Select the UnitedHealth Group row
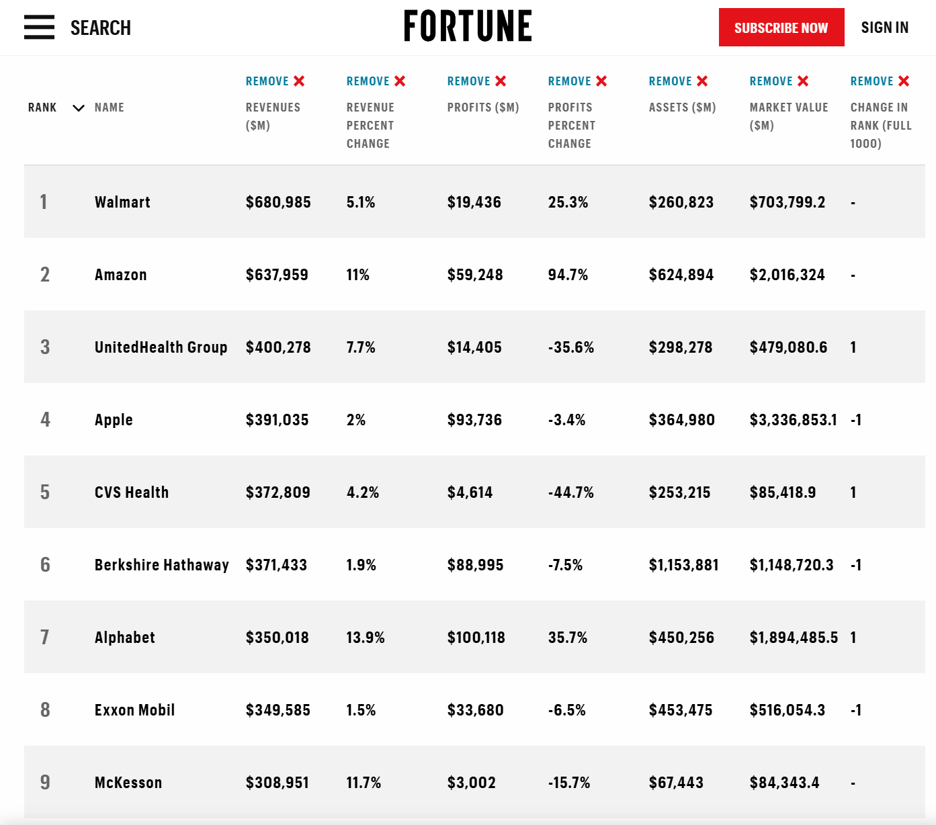 tap(161, 347)
